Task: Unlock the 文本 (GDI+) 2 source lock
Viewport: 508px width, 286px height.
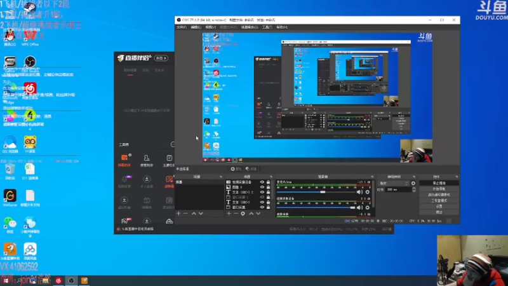Action: 268,193
